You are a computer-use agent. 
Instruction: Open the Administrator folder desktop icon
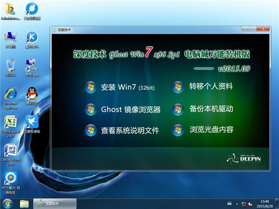click(x=10, y=11)
